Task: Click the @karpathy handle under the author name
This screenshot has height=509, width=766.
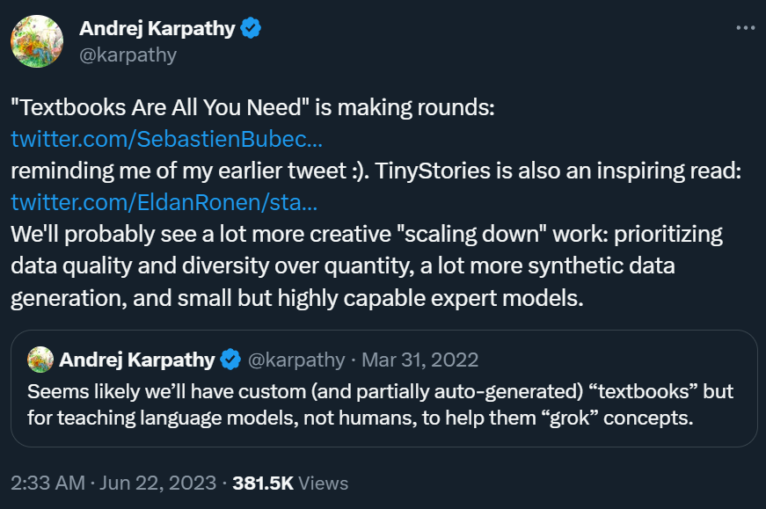Action: click(128, 55)
